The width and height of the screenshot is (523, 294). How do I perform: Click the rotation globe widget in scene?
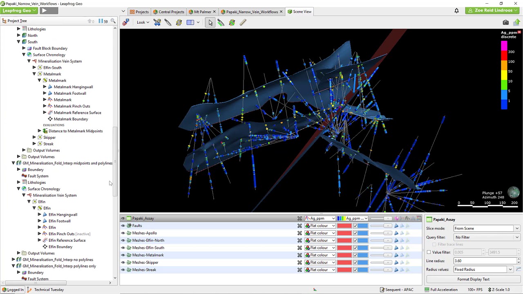coord(514,192)
